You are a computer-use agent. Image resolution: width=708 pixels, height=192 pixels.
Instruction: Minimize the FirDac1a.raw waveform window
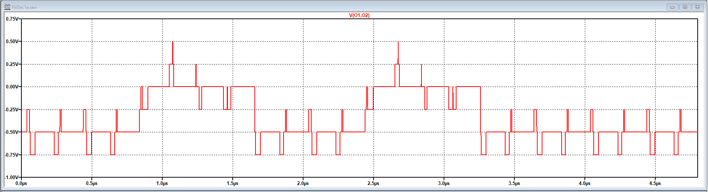click(672, 7)
